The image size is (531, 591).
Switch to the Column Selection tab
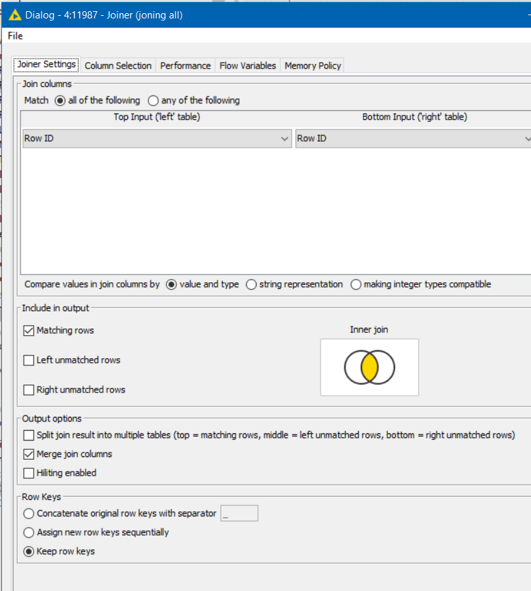pyautogui.click(x=117, y=65)
